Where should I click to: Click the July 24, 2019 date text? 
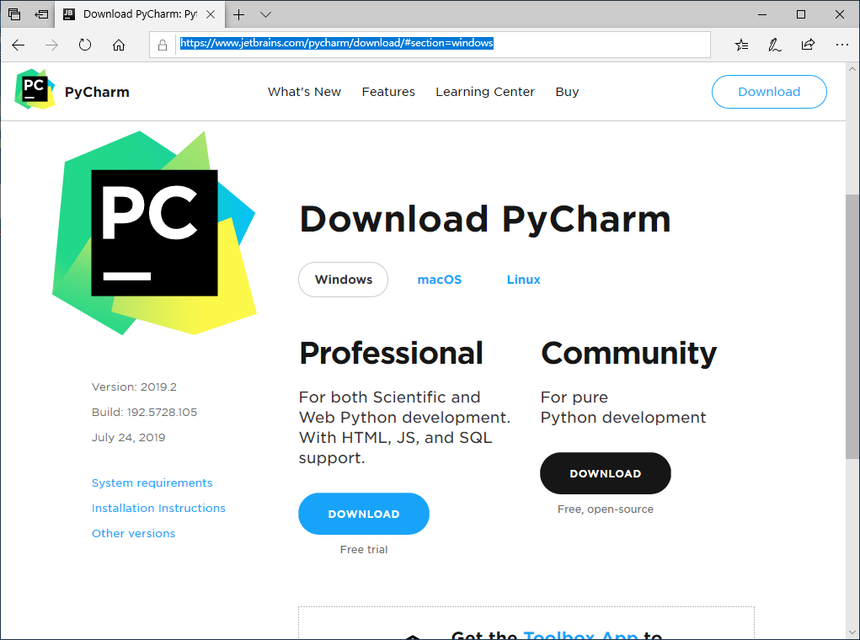coord(128,438)
